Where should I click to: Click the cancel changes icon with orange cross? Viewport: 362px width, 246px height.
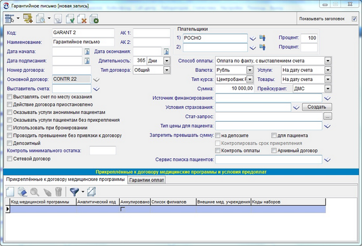pos(82,18)
